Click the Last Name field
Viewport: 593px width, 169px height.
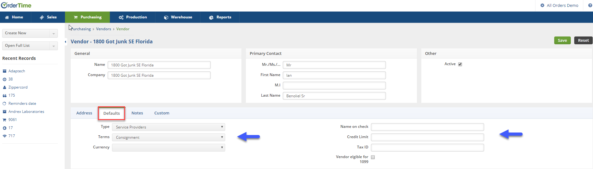point(334,96)
